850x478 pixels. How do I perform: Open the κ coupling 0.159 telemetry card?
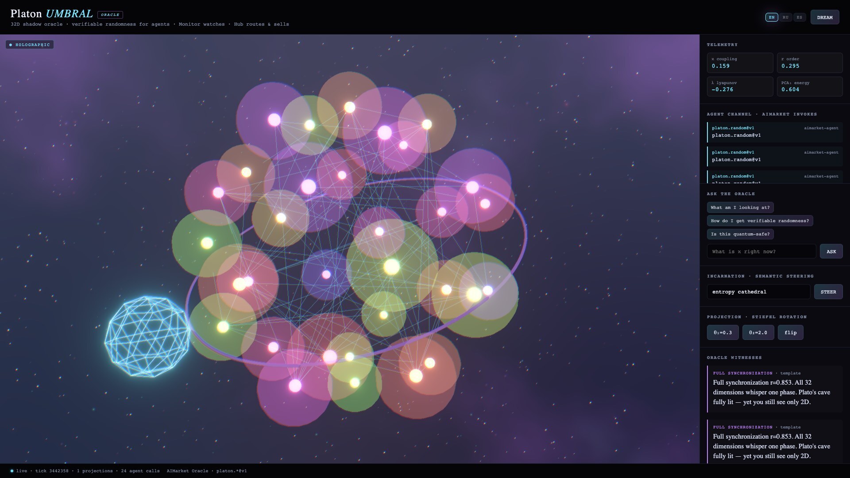tap(740, 63)
